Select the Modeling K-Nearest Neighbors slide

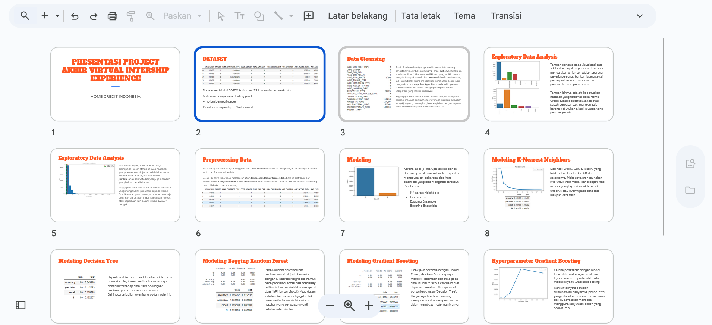pos(548,185)
